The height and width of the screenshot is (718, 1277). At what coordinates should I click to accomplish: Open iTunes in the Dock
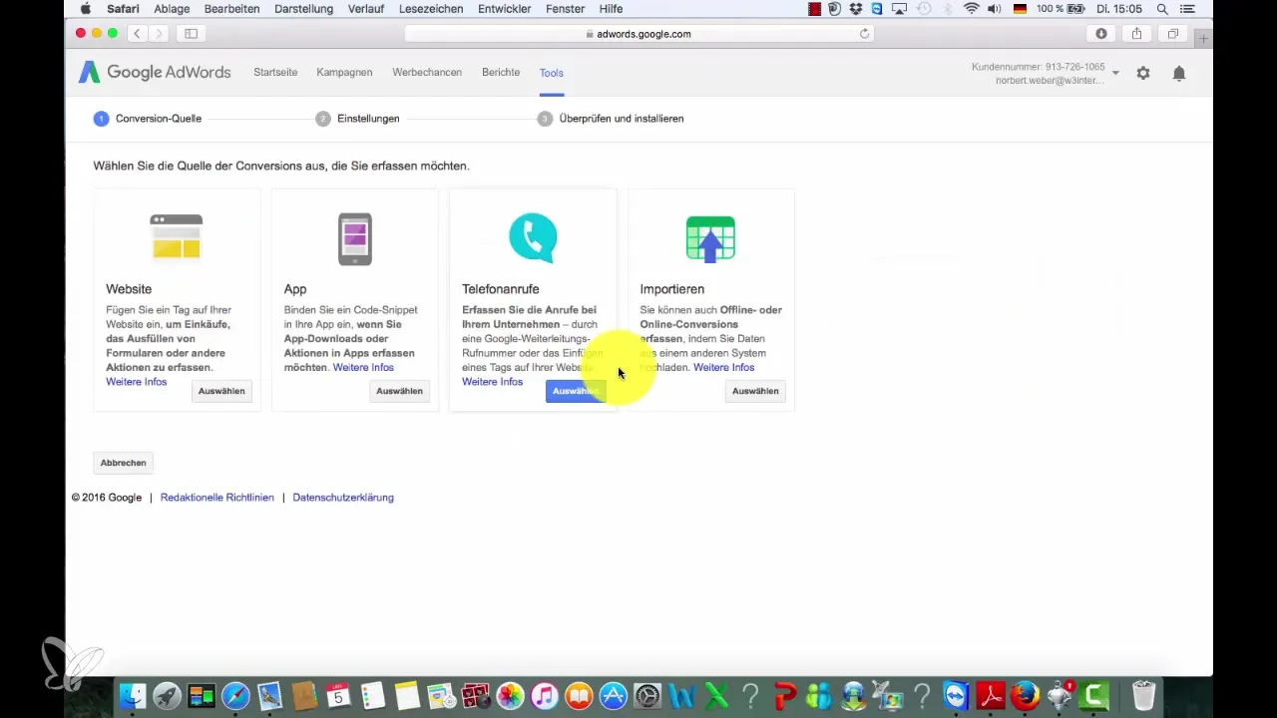(545, 696)
